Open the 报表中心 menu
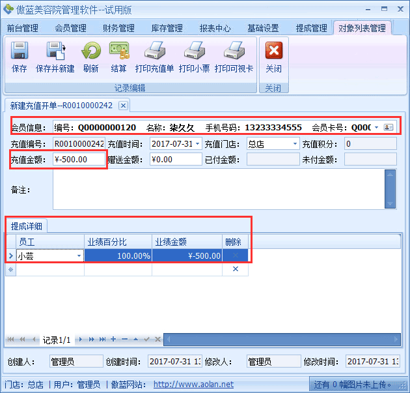 pos(215,28)
